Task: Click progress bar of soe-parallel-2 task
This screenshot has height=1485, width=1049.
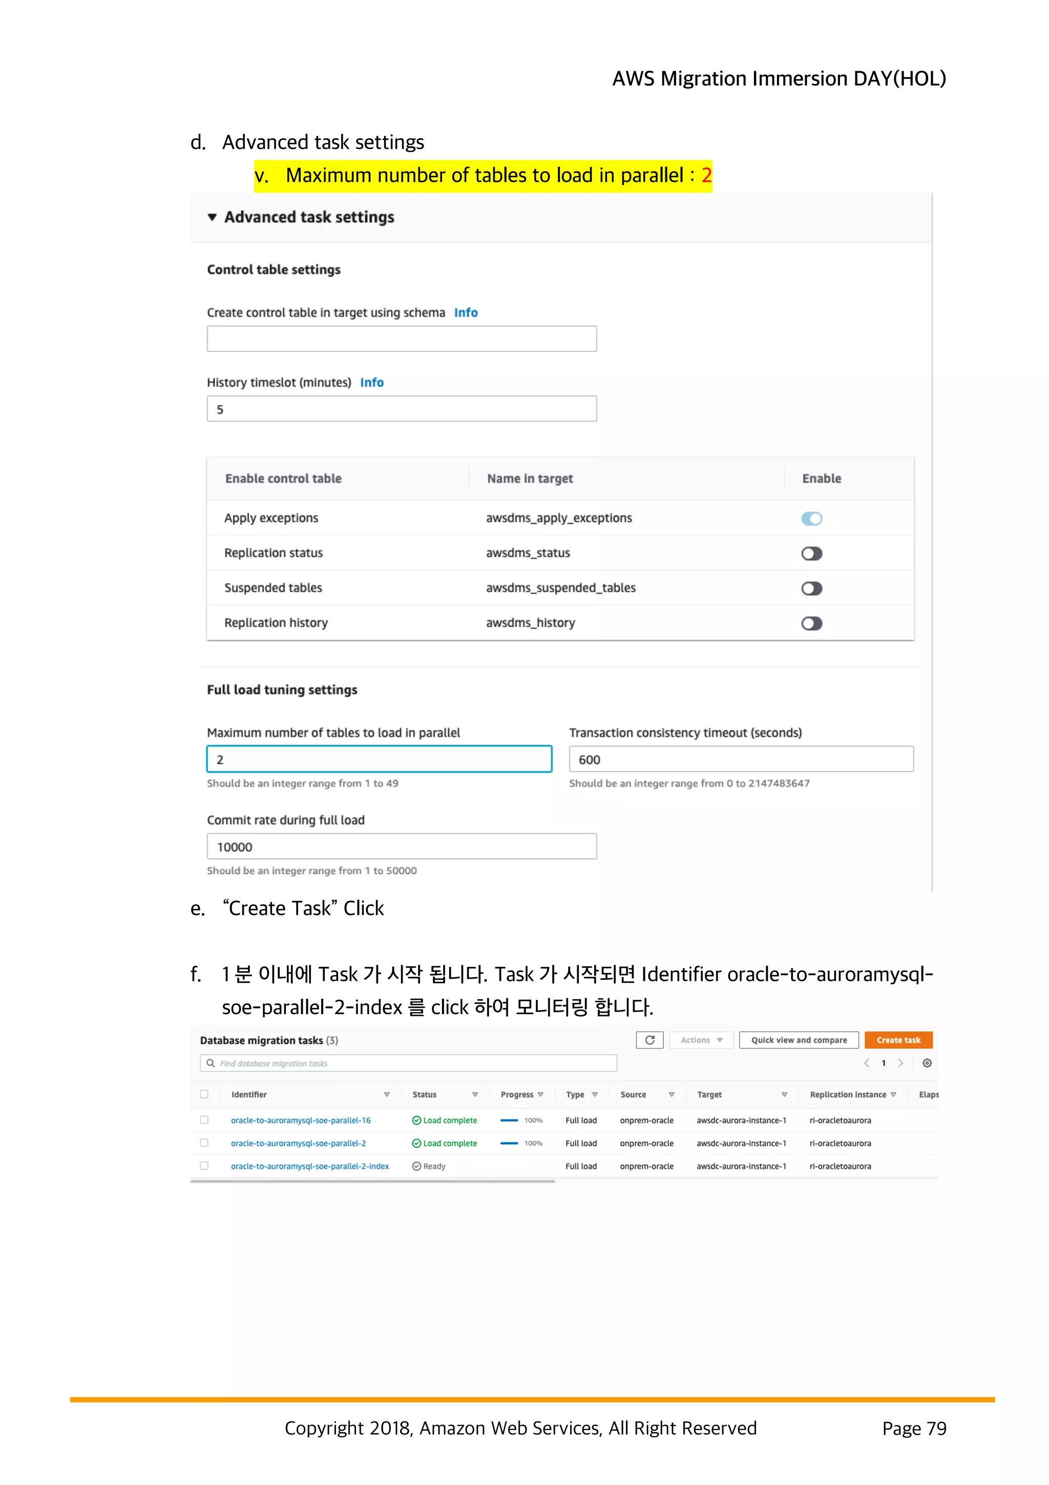Action: click(x=509, y=1144)
